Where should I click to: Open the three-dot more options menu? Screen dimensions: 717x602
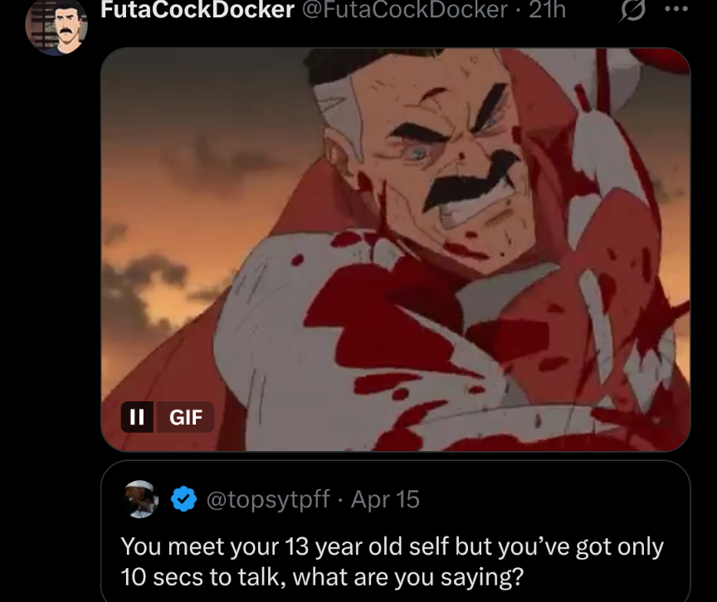676,10
